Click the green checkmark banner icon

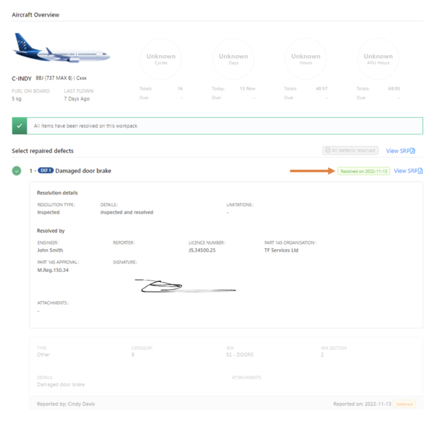19,126
